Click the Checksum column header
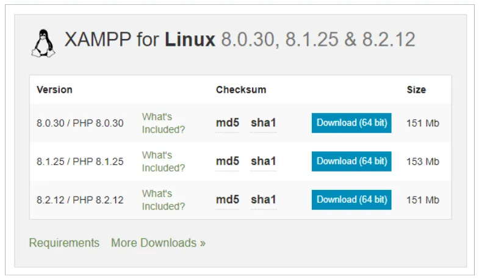Viewport: 479px width, 279px height. (x=241, y=90)
